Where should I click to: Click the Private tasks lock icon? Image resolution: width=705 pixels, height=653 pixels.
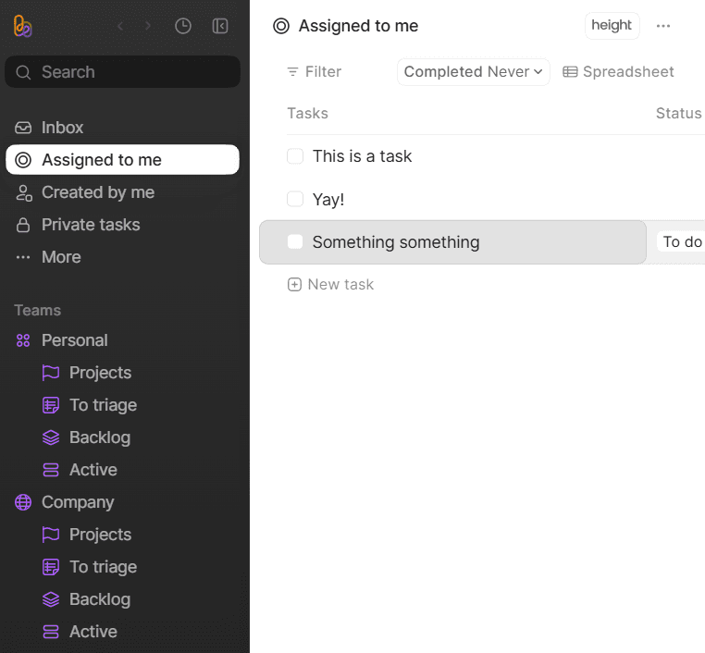click(23, 225)
